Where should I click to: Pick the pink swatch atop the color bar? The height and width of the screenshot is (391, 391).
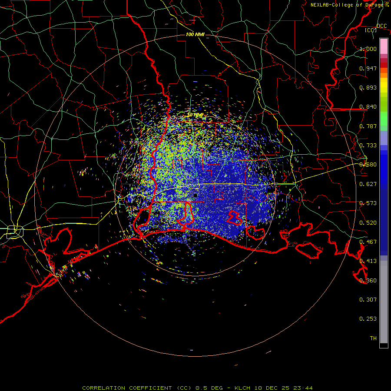(x=384, y=46)
